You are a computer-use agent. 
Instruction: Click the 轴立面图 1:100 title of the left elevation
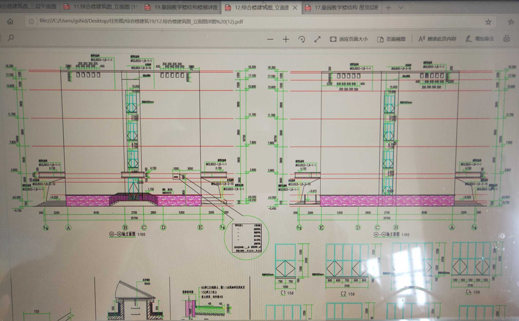(127, 234)
